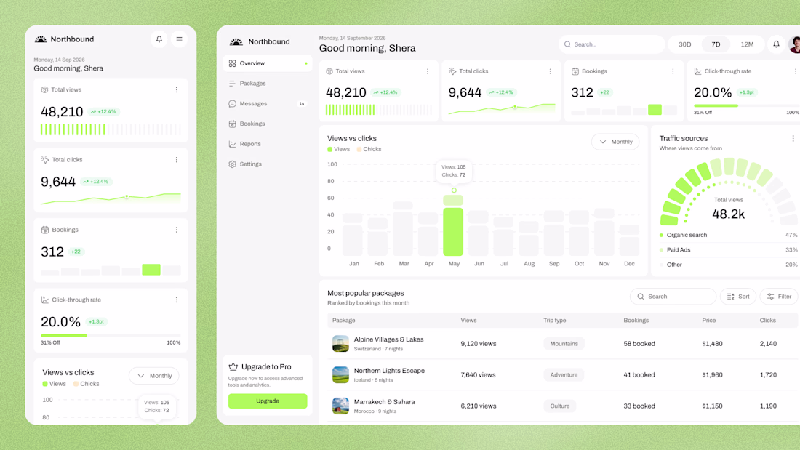Open Sort options for packages table

click(x=738, y=297)
